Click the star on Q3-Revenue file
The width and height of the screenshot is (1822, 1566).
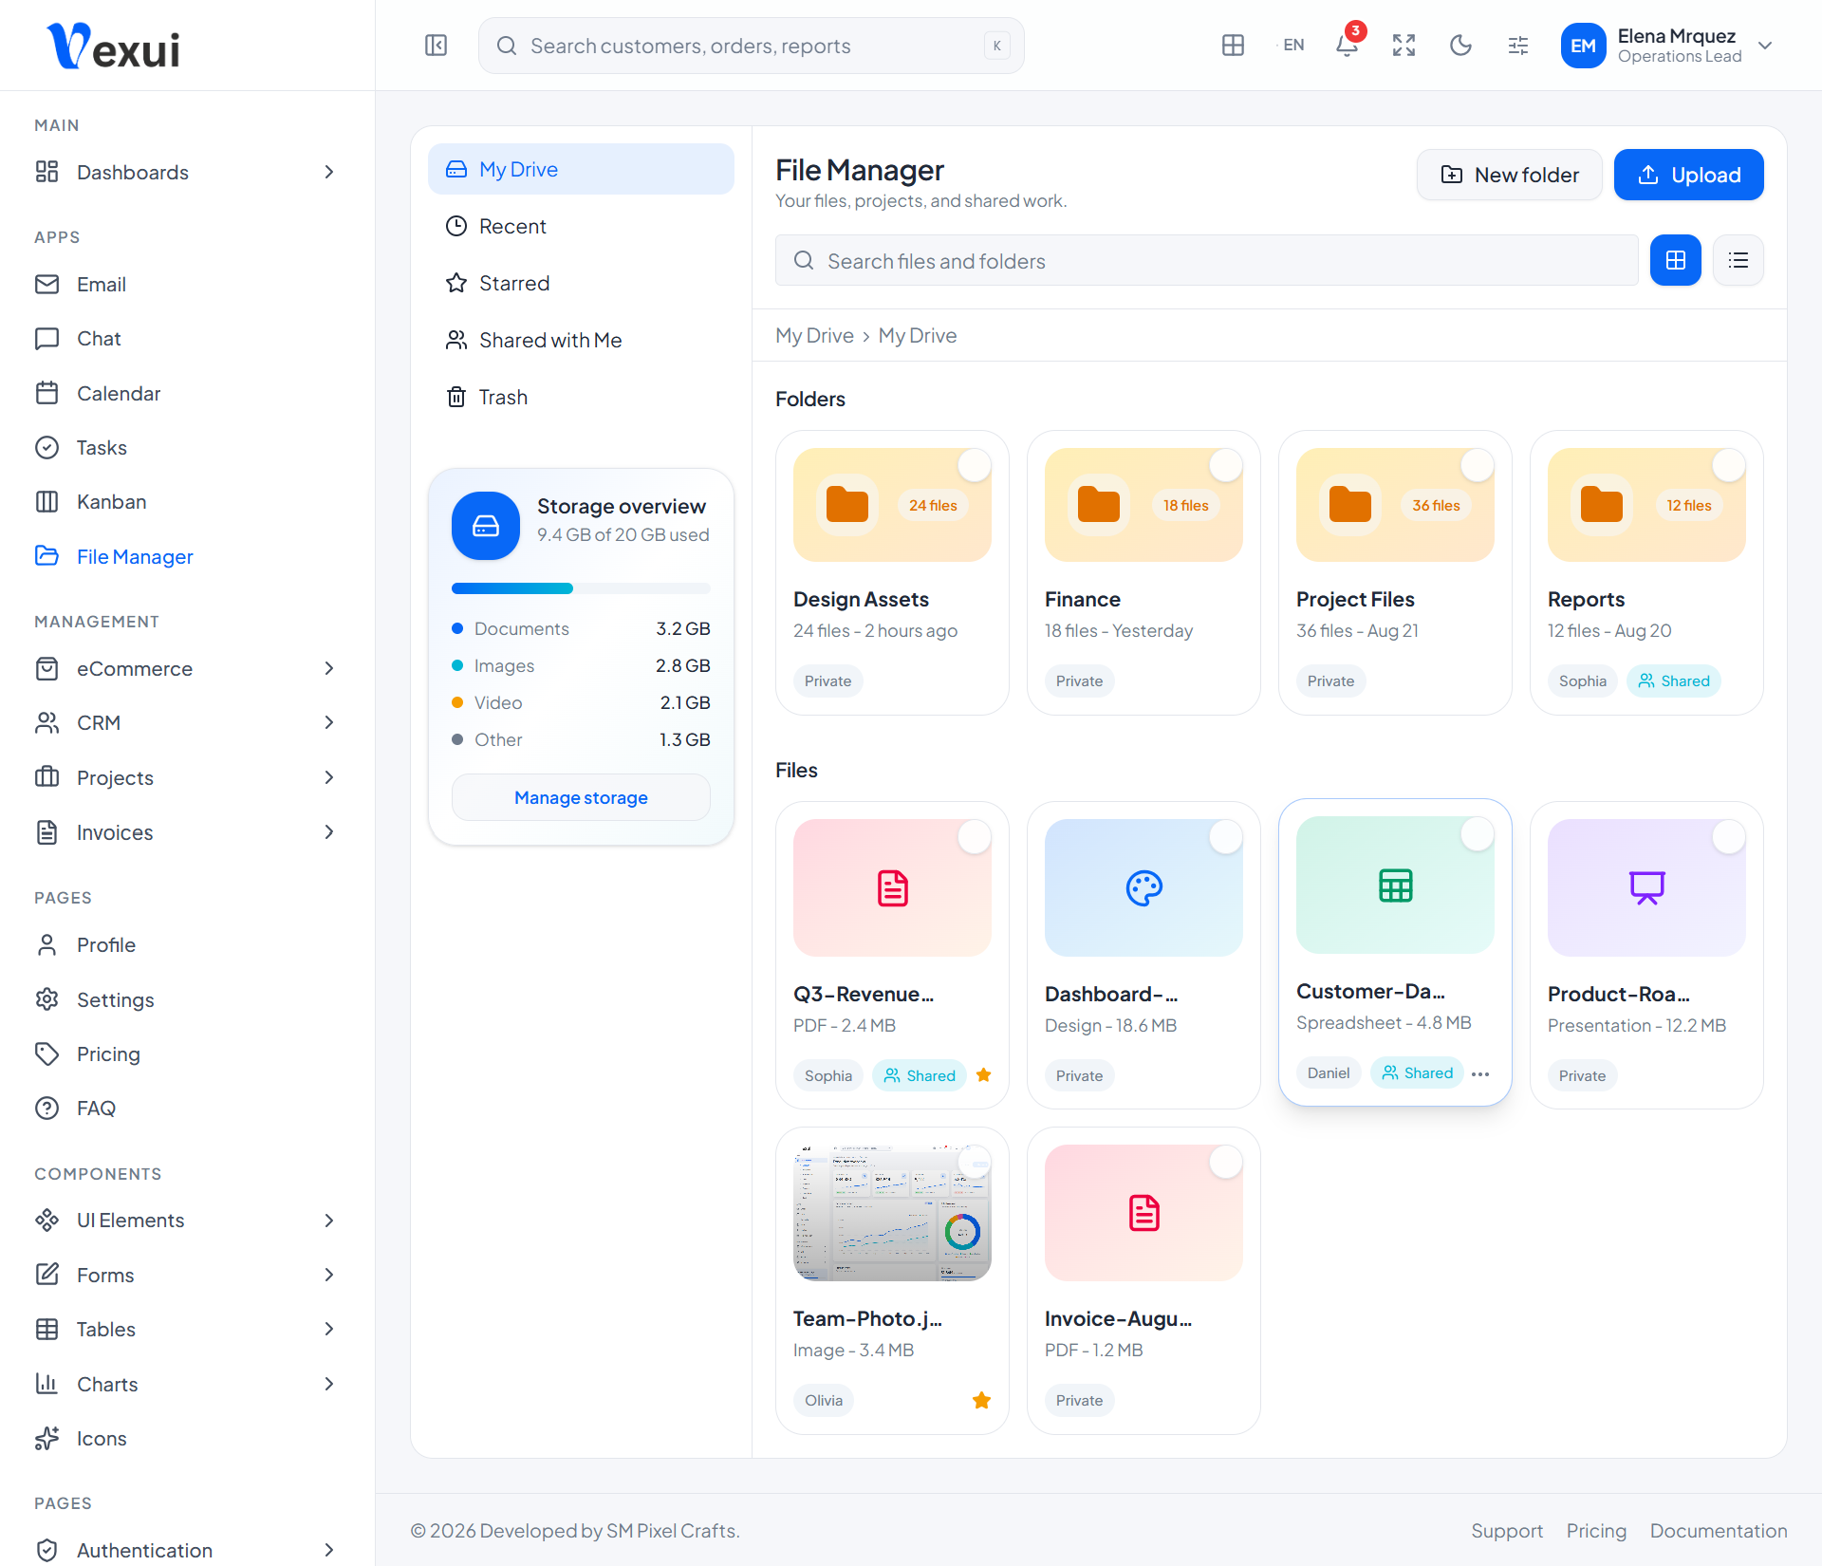[983, 1075]
